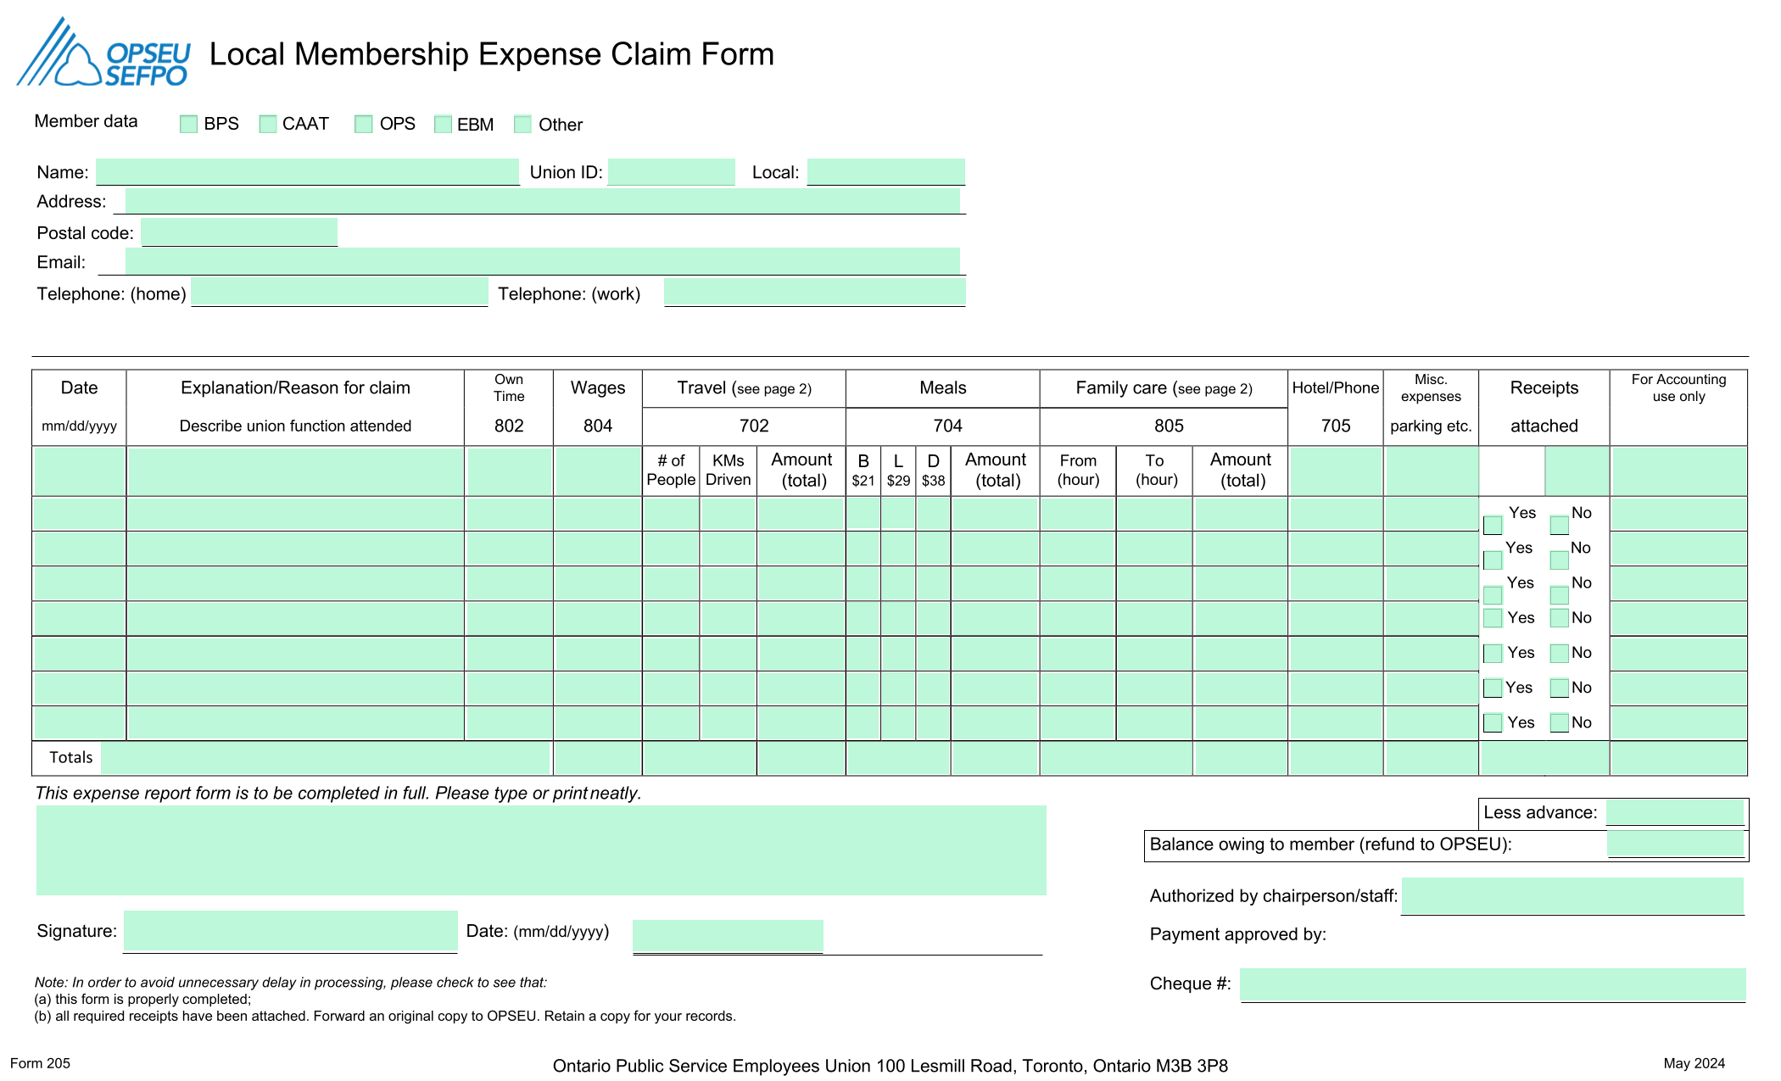This screenshot has height=1081, width=1781.
Task: Select the Address text field
Action: 543,201
